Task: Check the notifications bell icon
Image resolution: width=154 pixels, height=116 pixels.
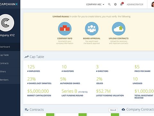Action: point(121,5)
